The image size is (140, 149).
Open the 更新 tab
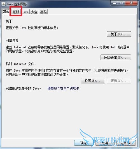tap(16, 12)
